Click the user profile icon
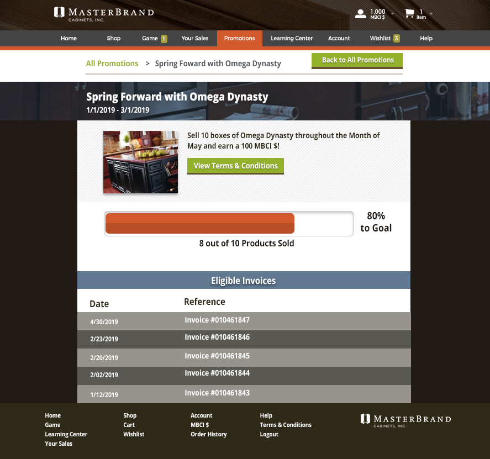Viewport: 490px width, 459px height. point(360,14)
